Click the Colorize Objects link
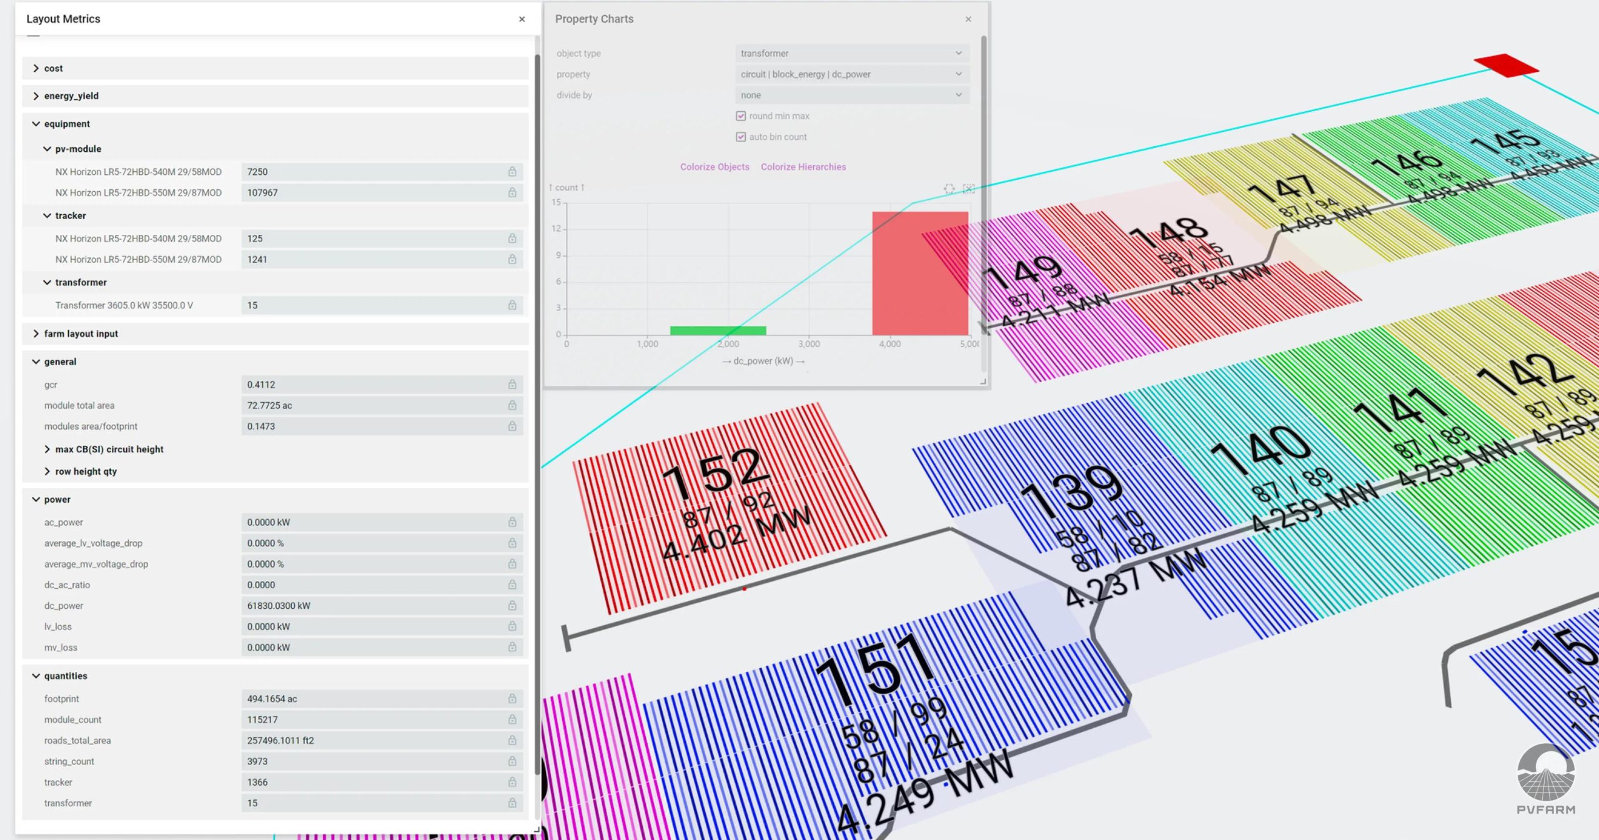The image size is (1599, 840). pyautogui.click(x=715, y=167)
